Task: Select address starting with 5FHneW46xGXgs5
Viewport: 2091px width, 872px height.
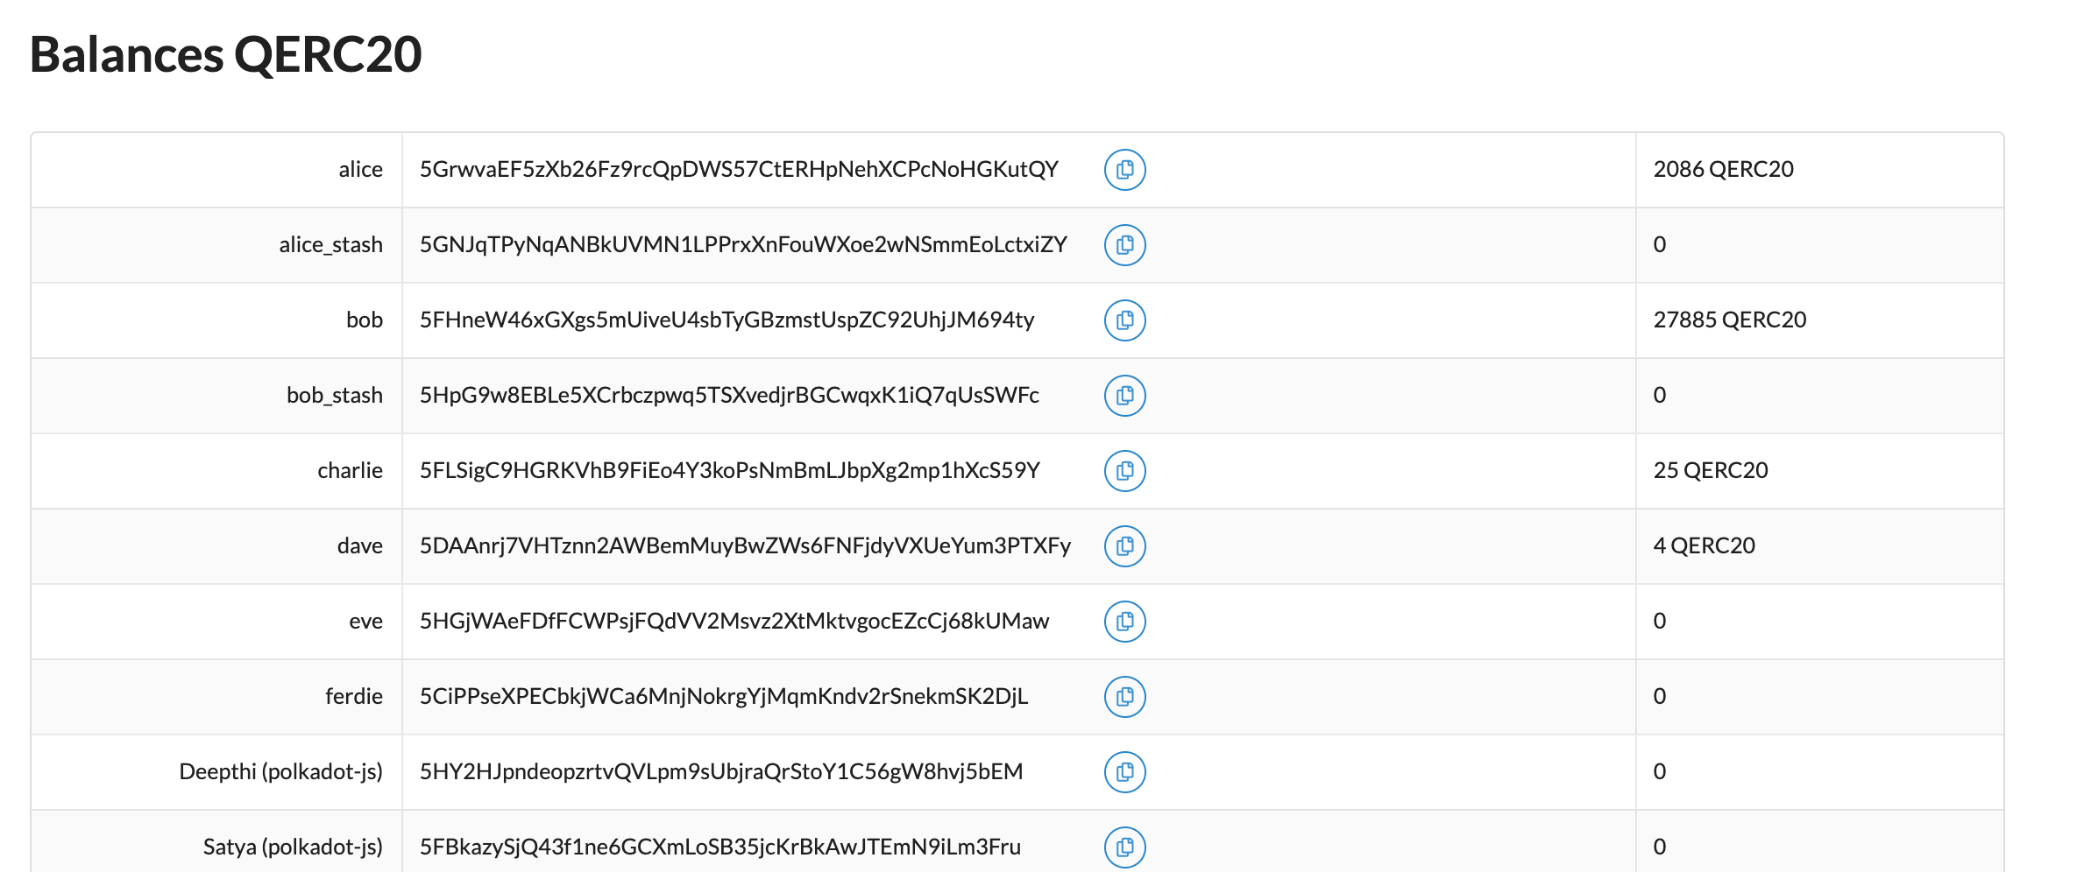Action: click(727, 320)
